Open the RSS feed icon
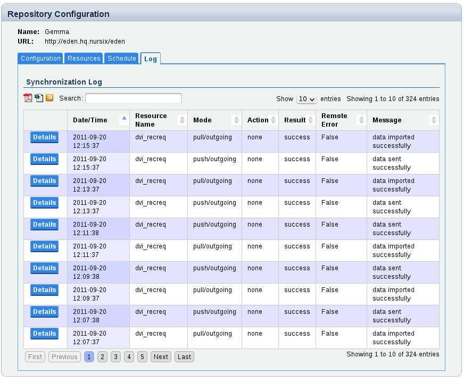The image size is (464, 382). point(49,98)
